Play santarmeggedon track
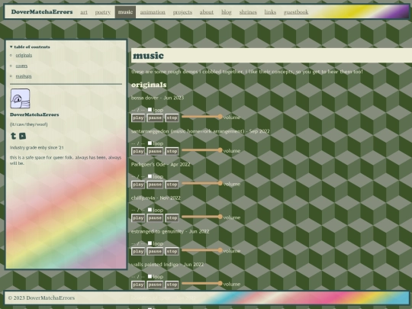 pyautogui.click(x=138, y=151)
